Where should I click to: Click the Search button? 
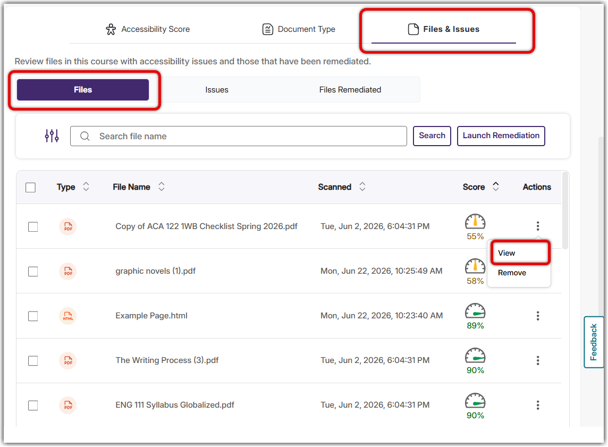coord(432,136)
